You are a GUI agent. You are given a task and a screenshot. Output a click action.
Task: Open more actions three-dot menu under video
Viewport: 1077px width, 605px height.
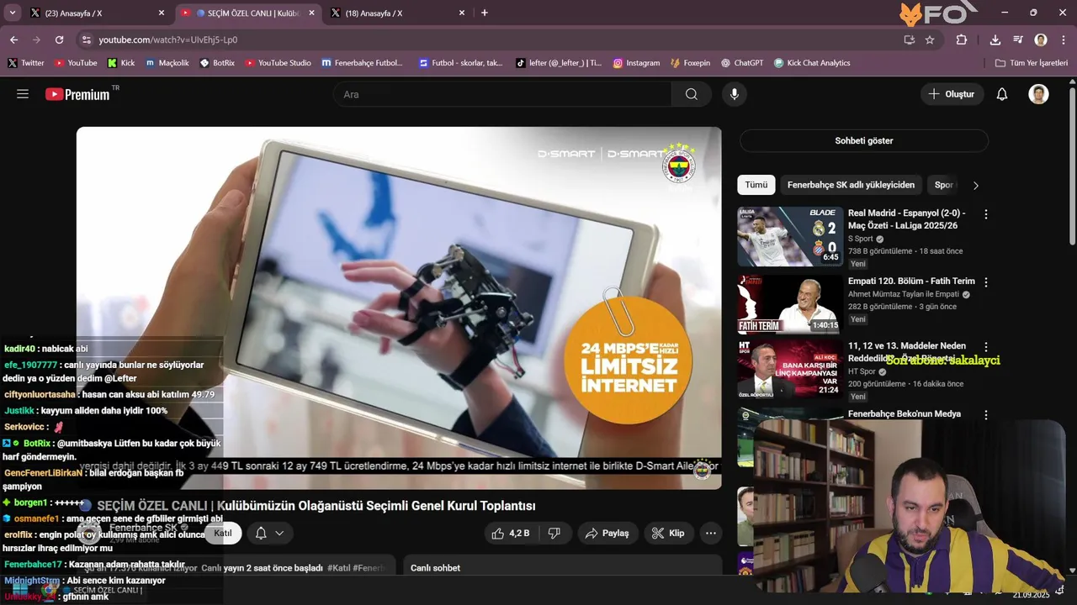[x=711, y=533]
